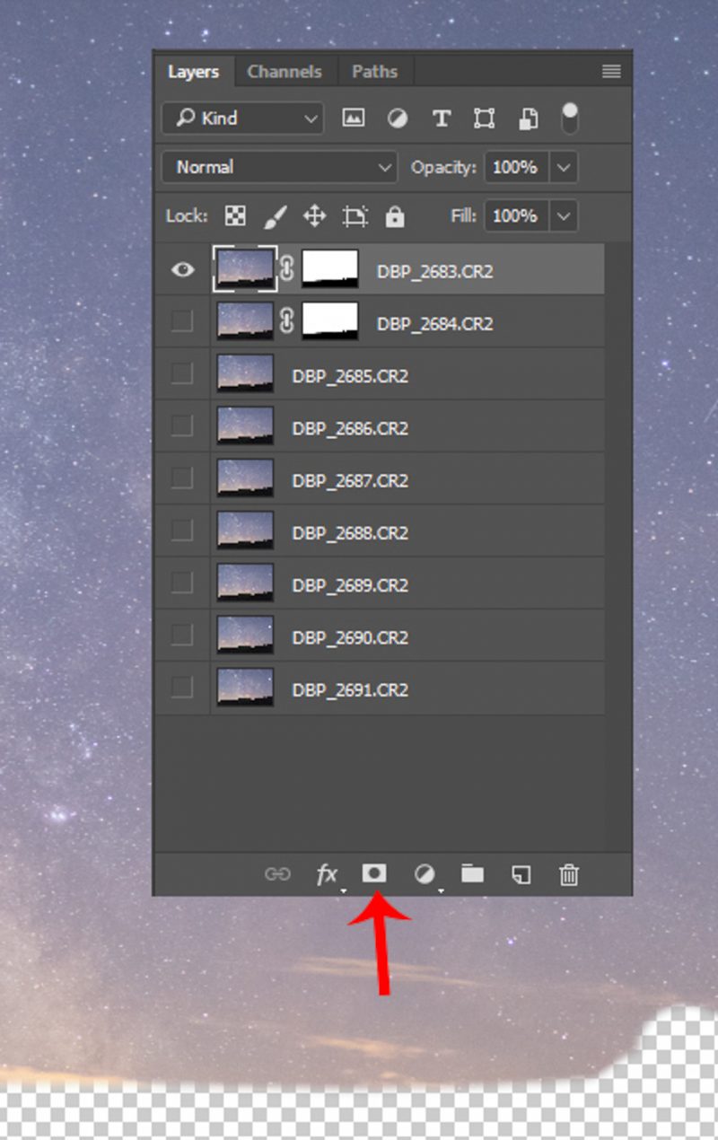Enable Lock transparent pixels

(234, 215)
